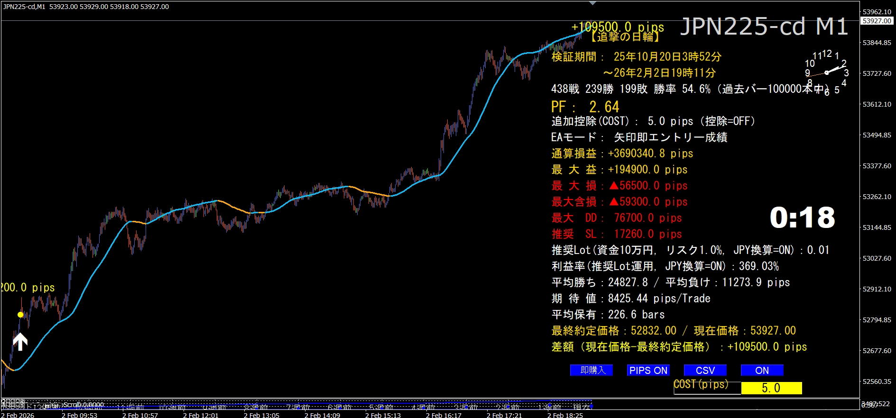The height and width of the screenshot is (418, 896).
Task: Click the yellow entry dot marker
Action: tap(20, 315)
